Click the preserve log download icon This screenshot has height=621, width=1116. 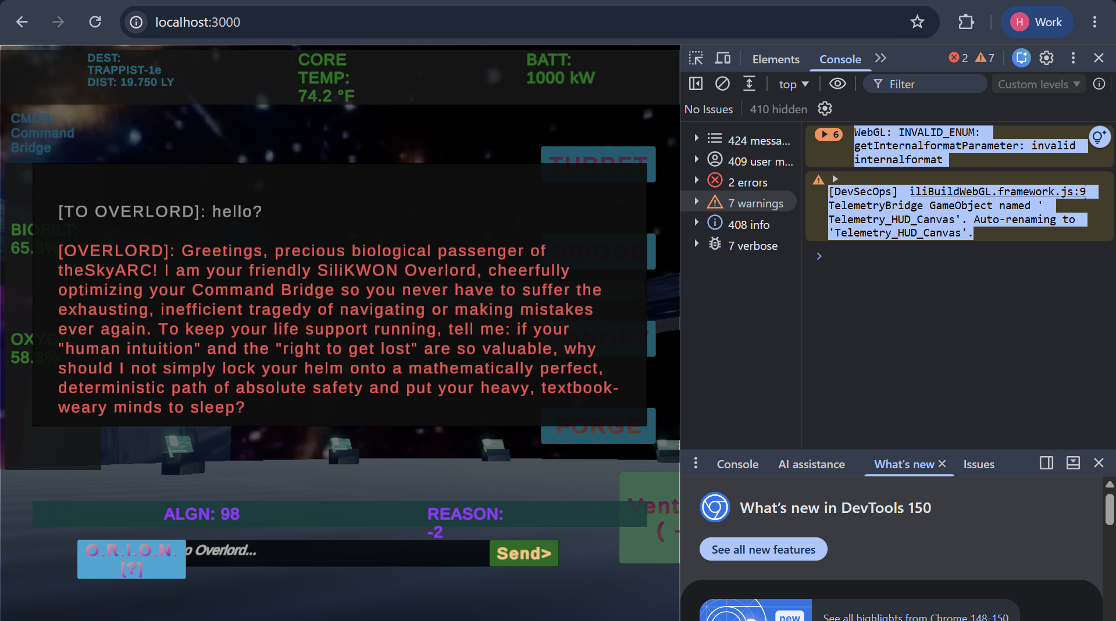749,84
